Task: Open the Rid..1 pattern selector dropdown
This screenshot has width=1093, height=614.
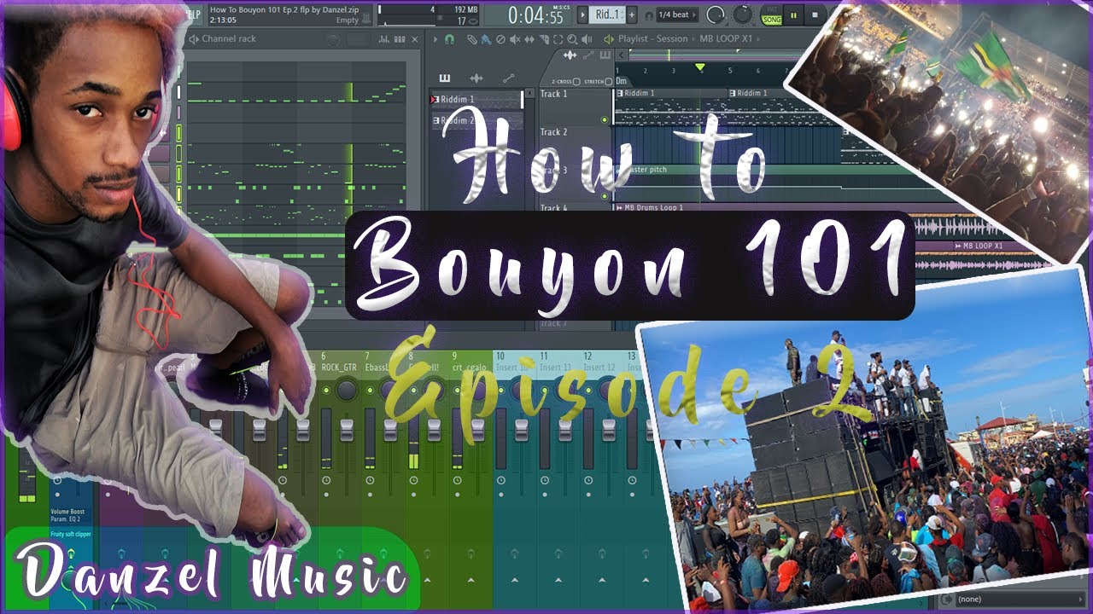Action: pos(607,14)
